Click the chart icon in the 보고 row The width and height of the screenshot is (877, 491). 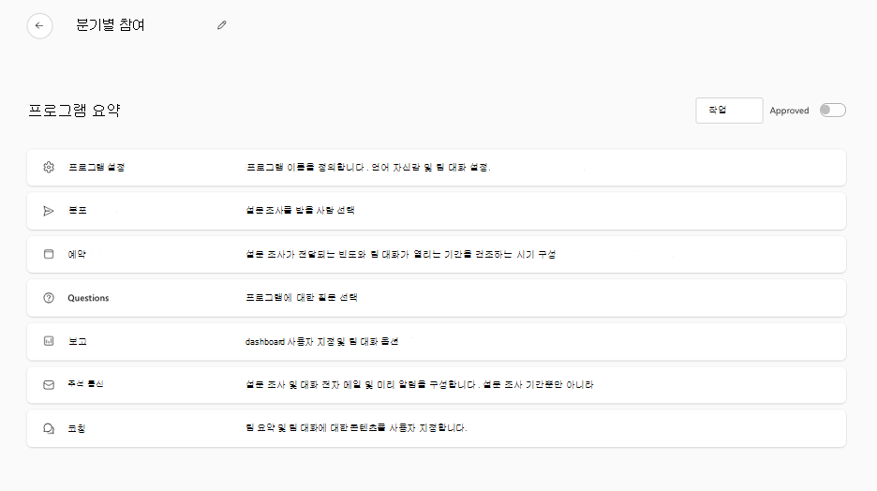coord(49,341)
